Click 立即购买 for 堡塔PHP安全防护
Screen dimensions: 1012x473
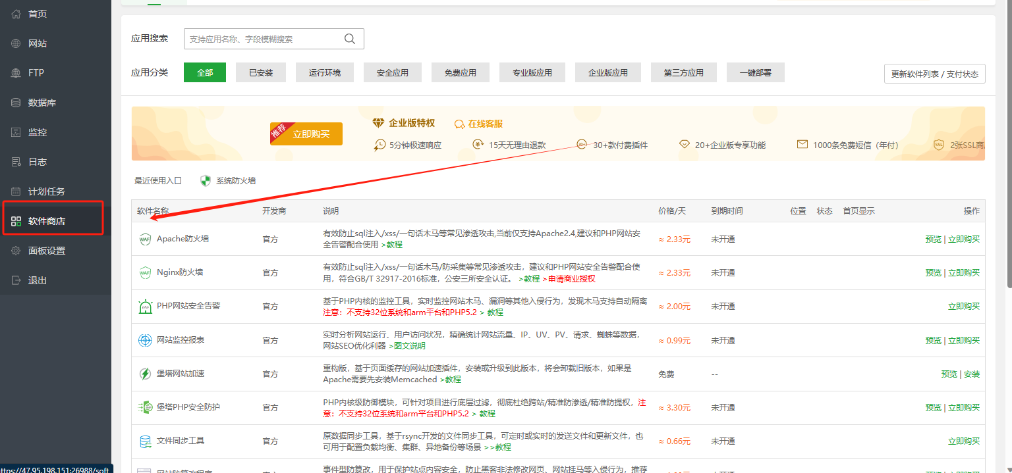pyautogui.click(x=964, y=407)
